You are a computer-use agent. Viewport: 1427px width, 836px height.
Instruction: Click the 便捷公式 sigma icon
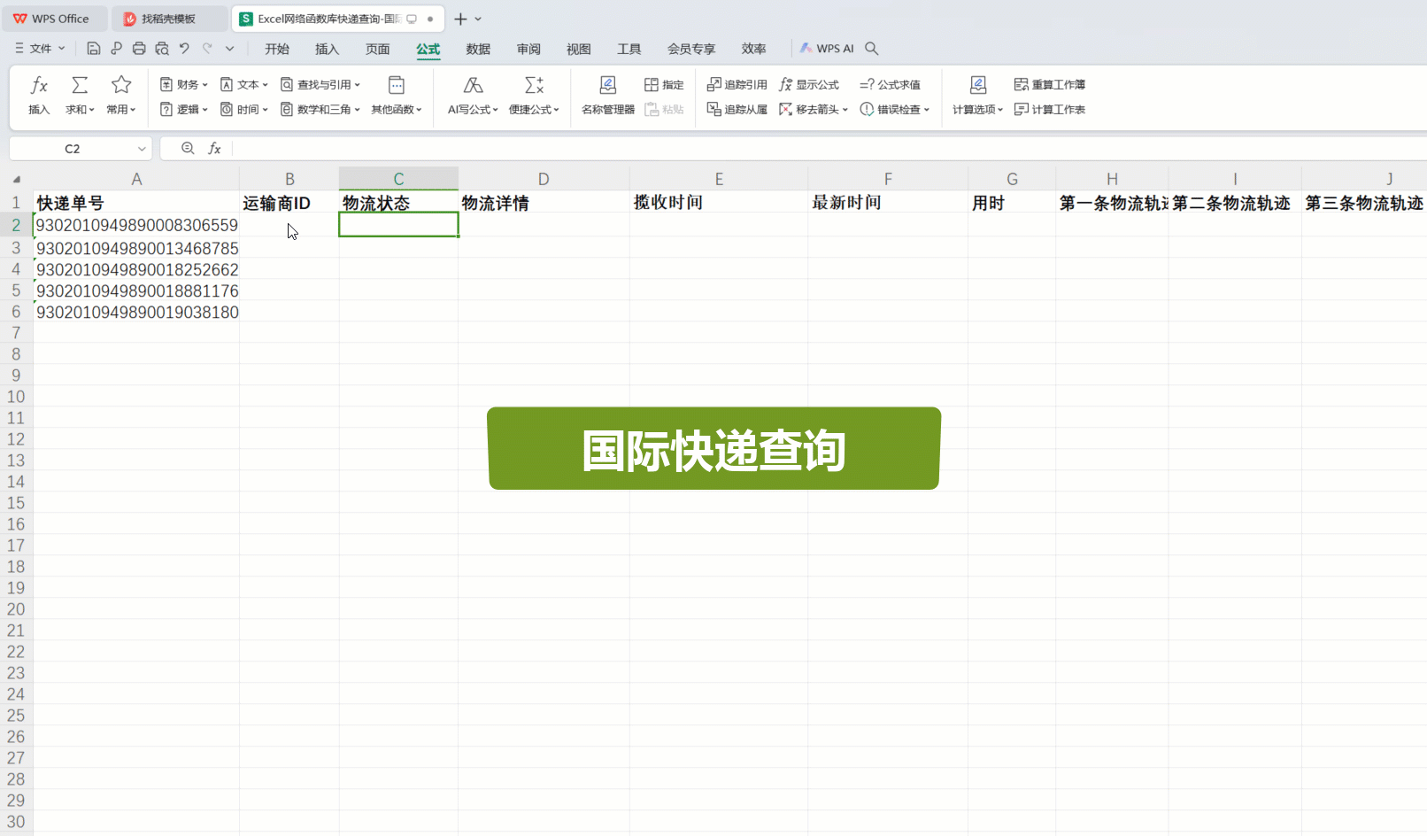pyautogui.click(x=534, y=85)
